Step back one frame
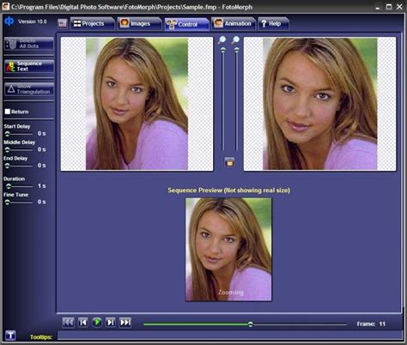The height and width of the screenshot is (345, 407). coord(83,323)
